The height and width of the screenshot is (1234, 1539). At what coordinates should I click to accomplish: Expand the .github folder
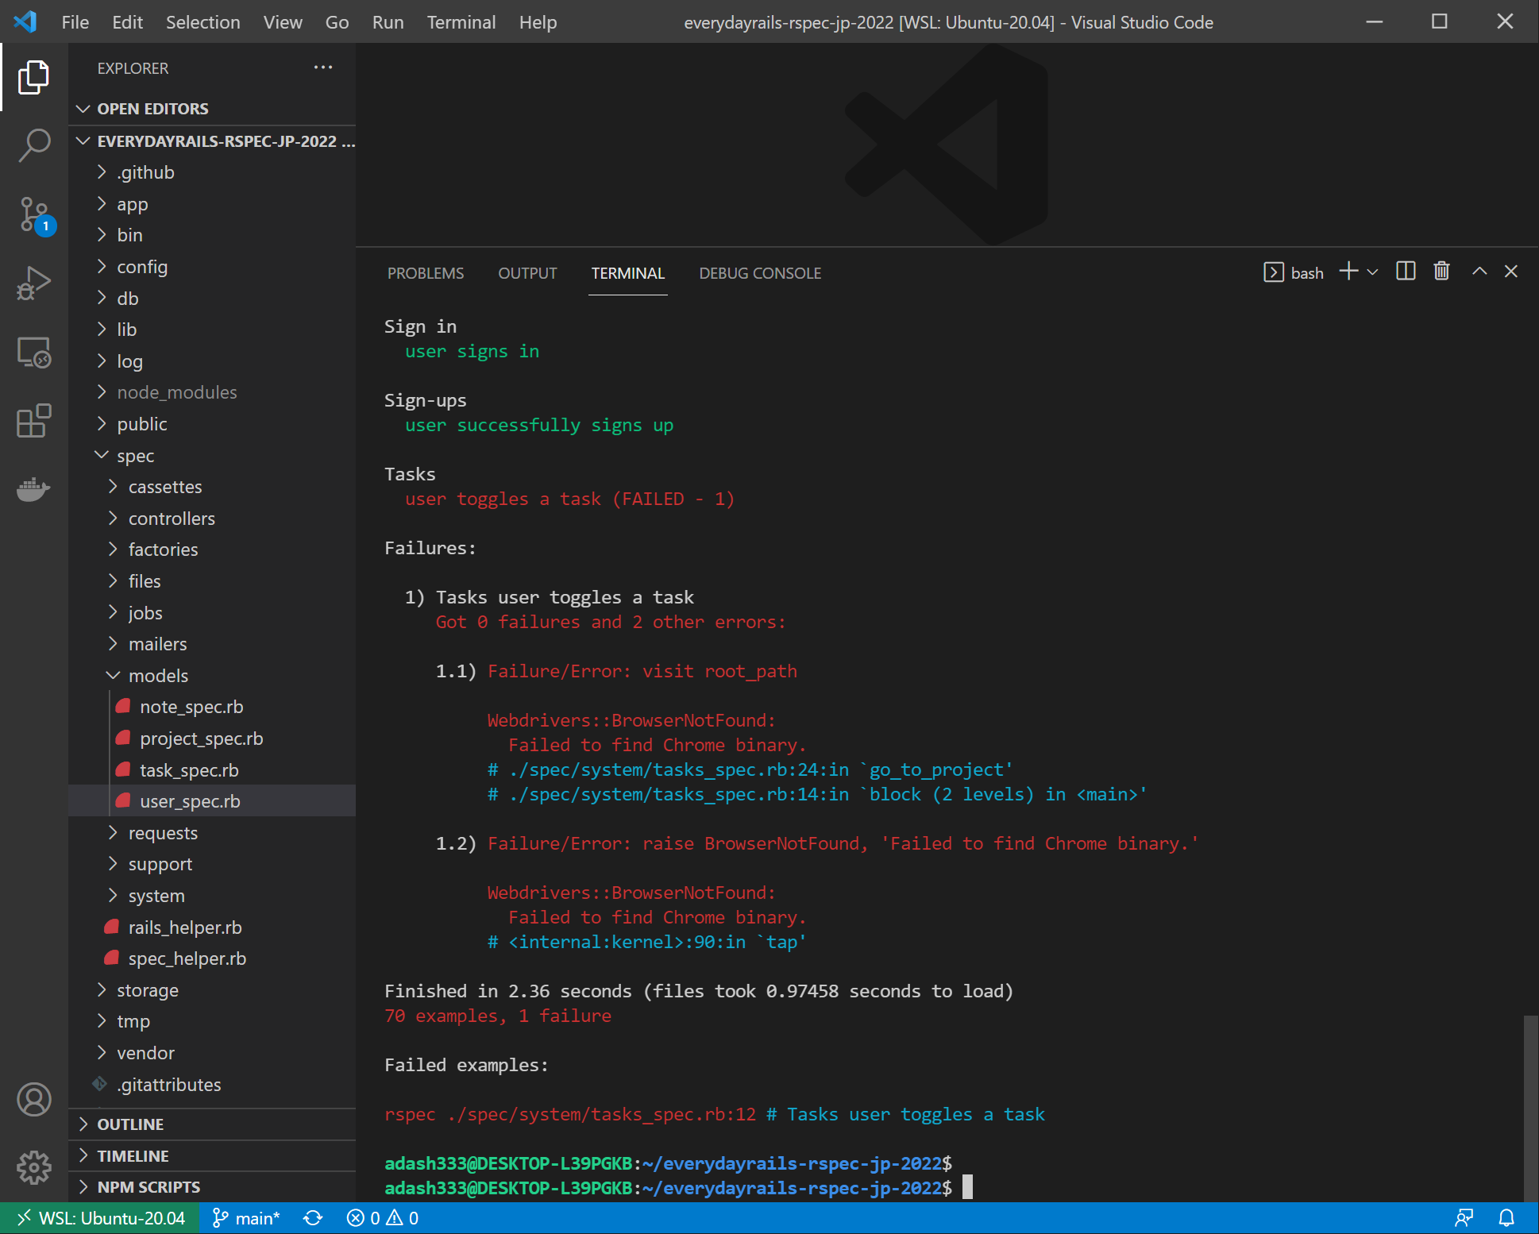pos(212,172)
